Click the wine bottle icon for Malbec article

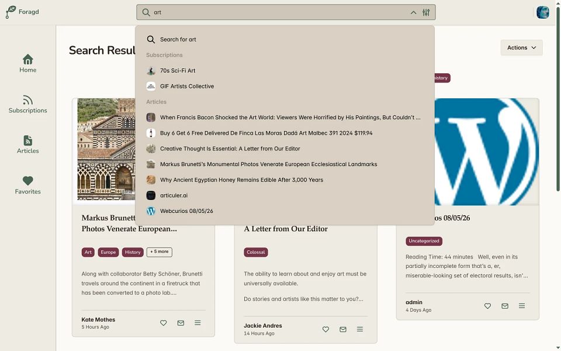(x=151, y=133)
